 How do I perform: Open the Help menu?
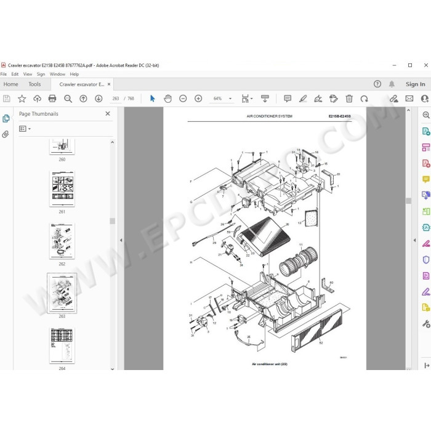pyautogui.click(x=75, y=74)
